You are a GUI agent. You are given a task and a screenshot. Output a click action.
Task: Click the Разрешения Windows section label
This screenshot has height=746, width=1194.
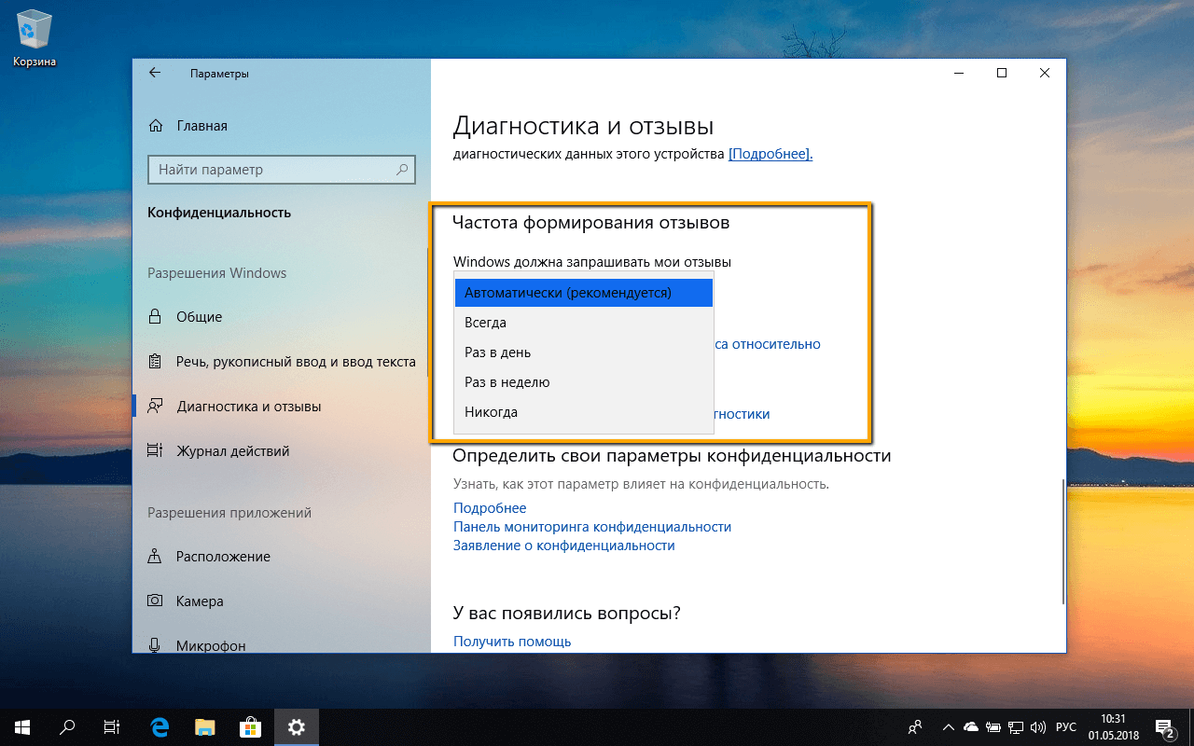(217, 273)
